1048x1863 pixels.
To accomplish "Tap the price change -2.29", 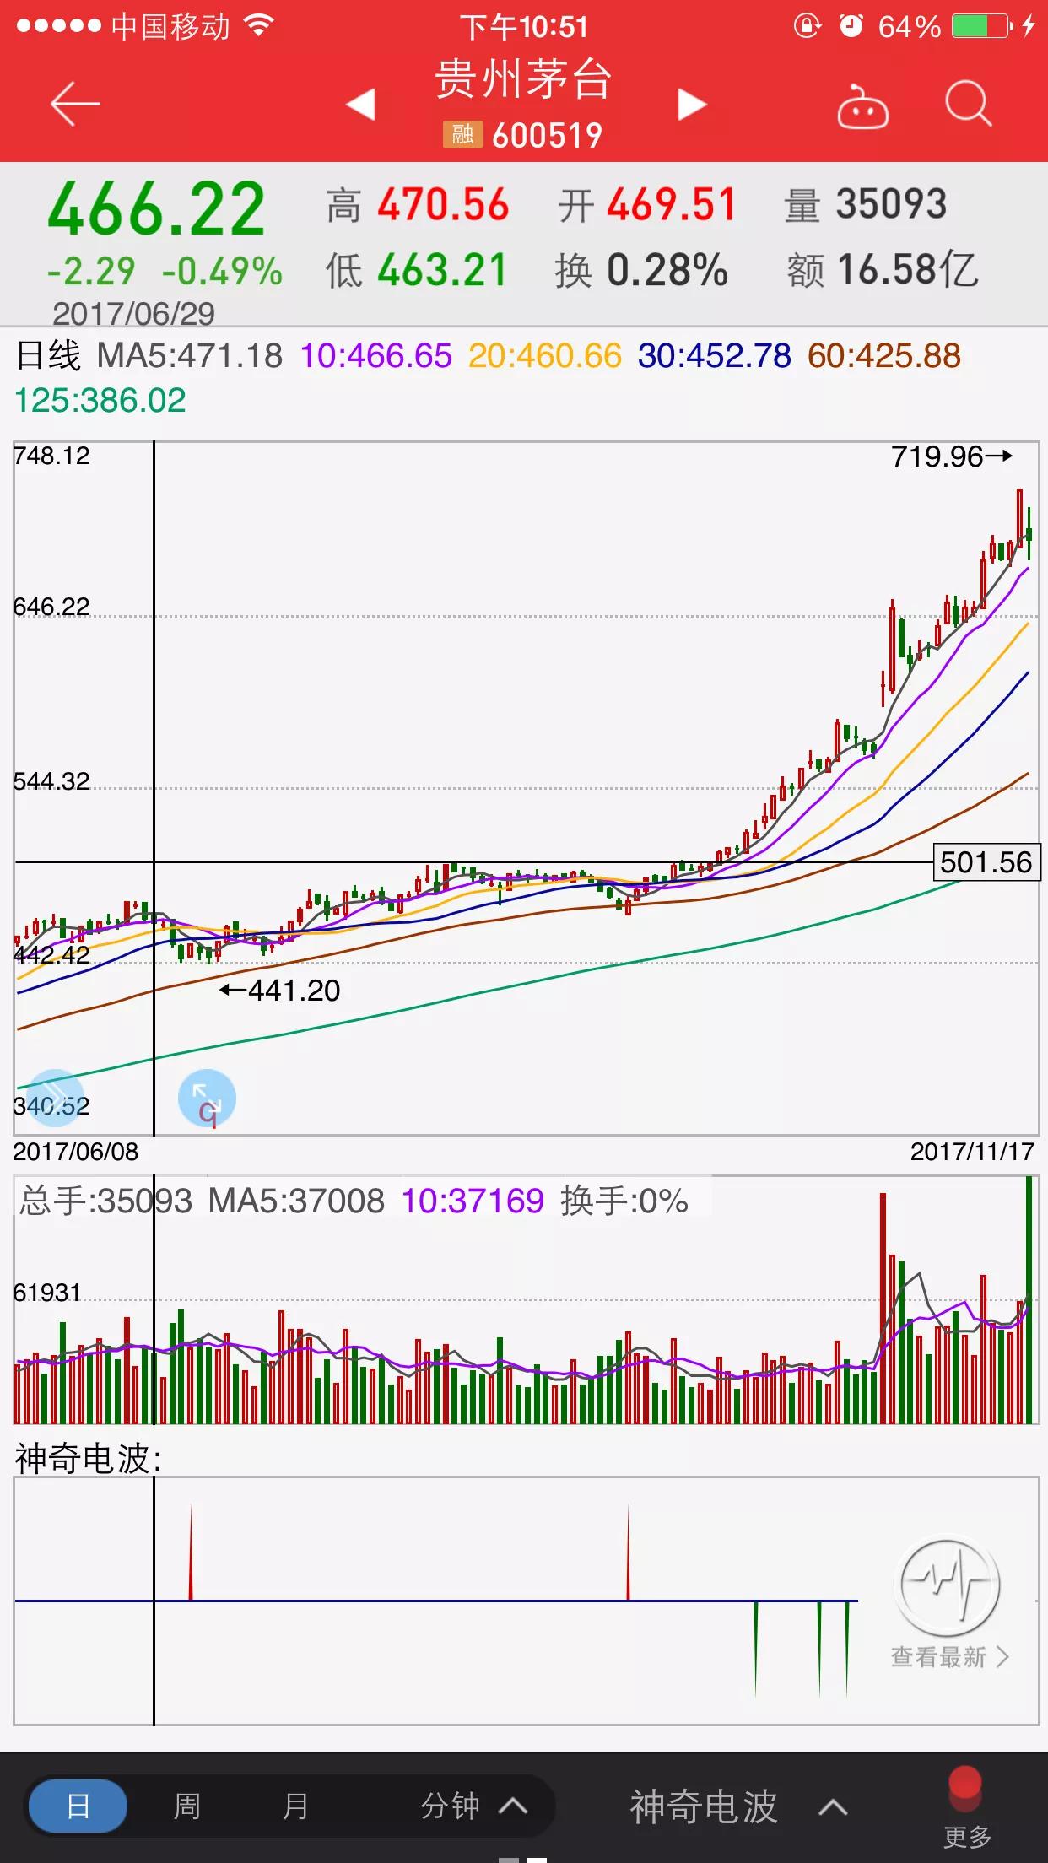I will [x=91, y=272].
